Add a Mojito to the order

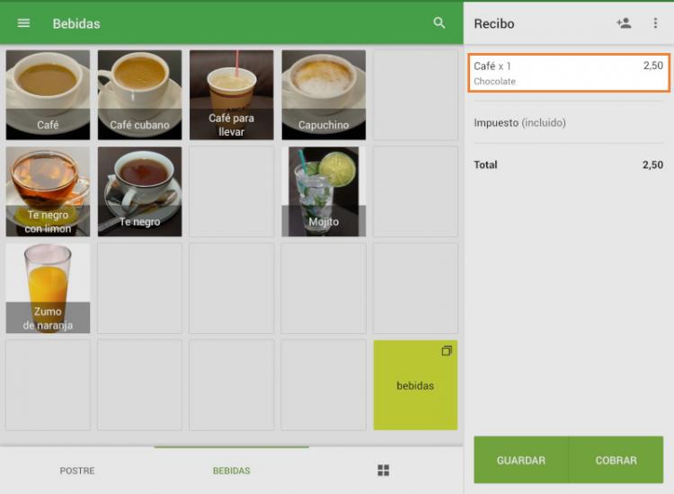click(324, 191)
